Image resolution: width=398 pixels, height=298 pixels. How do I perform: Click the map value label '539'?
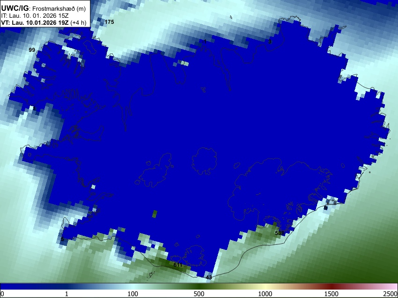coord(280,233)
